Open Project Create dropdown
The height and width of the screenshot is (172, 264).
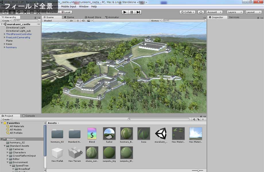[x=7, y=119]
